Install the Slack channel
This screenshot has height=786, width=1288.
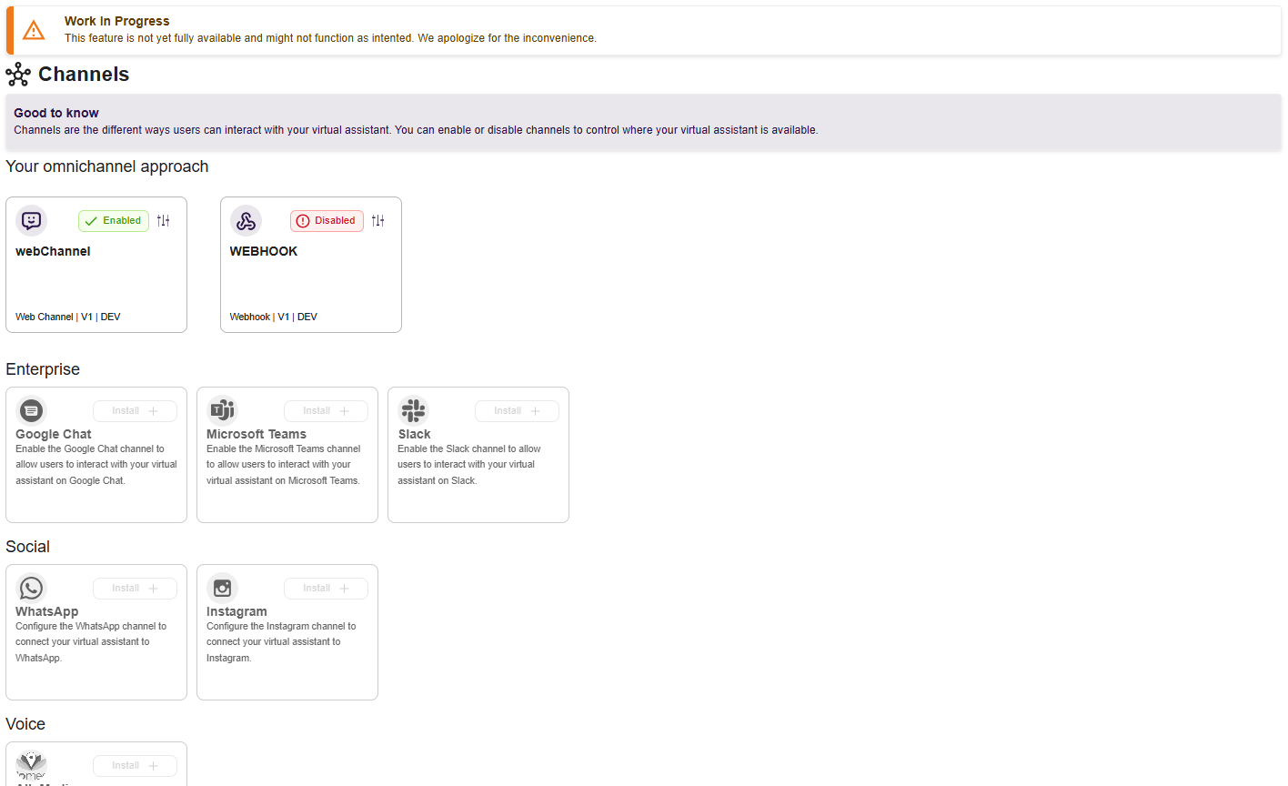point(517,411)
